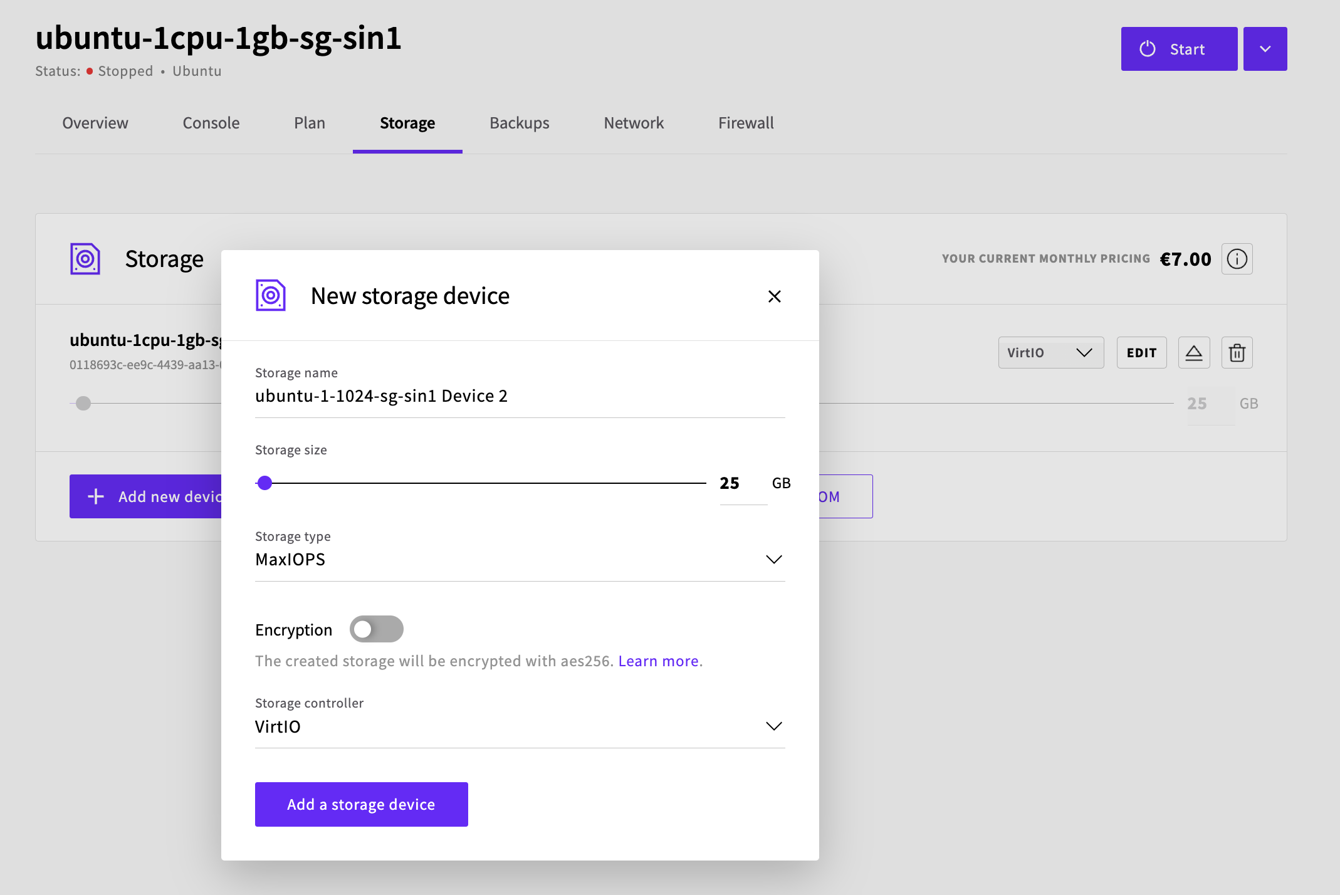Click the eject storage device icon
Screen dimensions: 1340x895
pos(1194,352)
